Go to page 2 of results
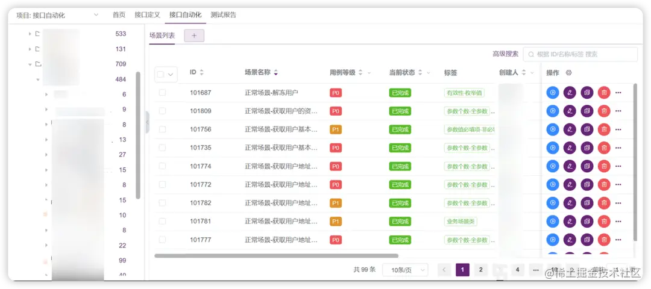This screenshot has width=651, height=289. pyautogui.click(x=481, y=270)
